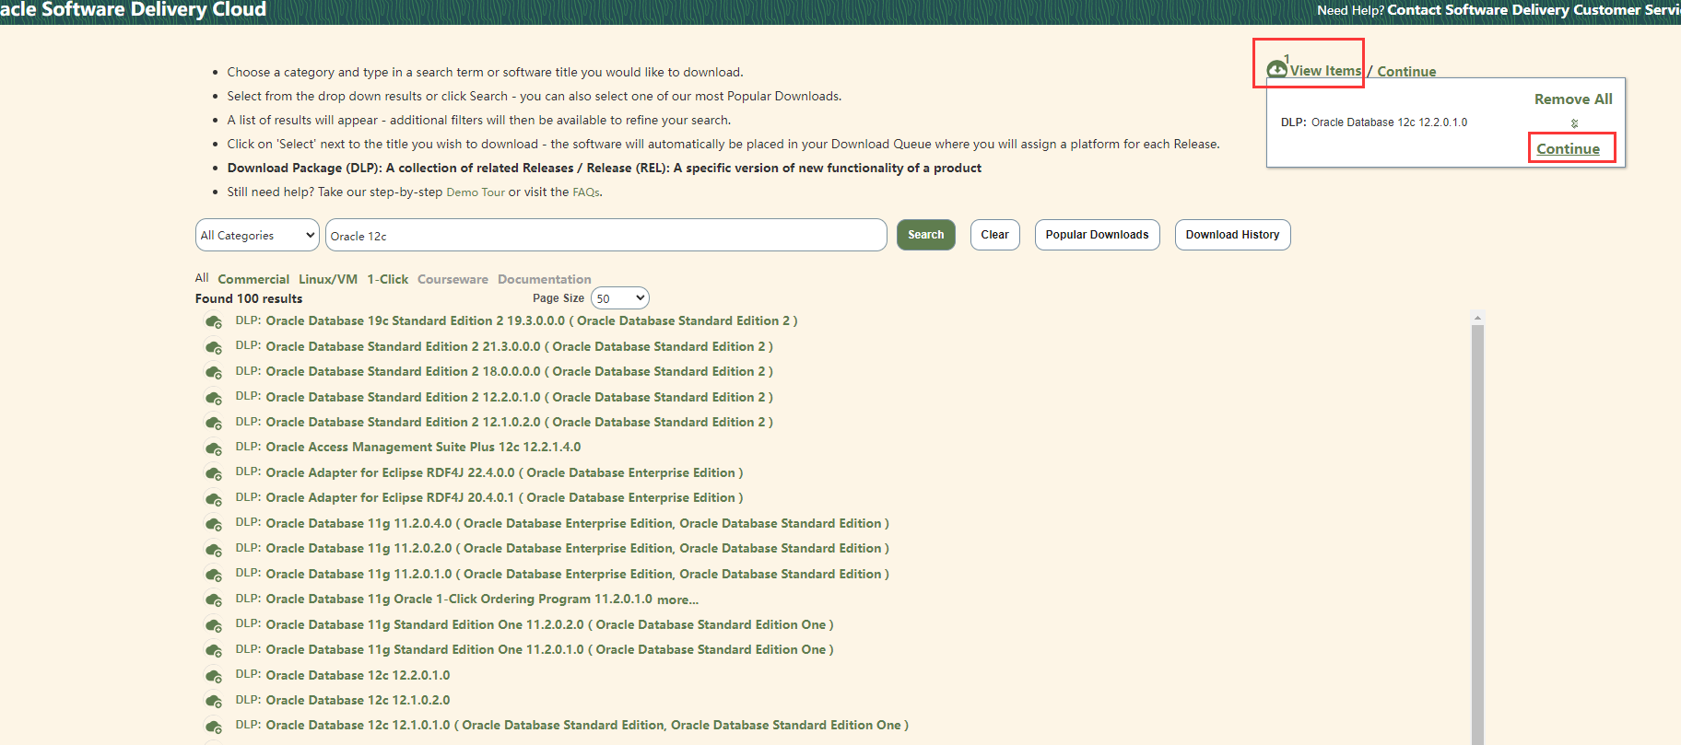Viewport: 1681px width, 745px height.
Task: Click Continue link next to View Items
Action: (x=1406, y=72)
